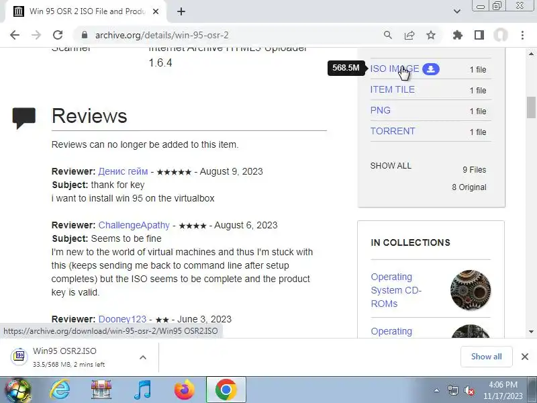The height and width of the screenshot is (403, 537).
Task: Show all downloads
Action: click(486, 357)
